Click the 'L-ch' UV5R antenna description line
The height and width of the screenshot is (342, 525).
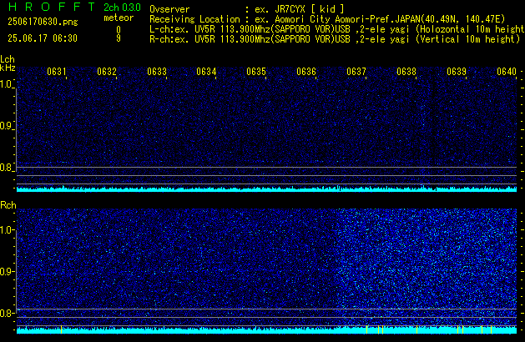[337, 29]
